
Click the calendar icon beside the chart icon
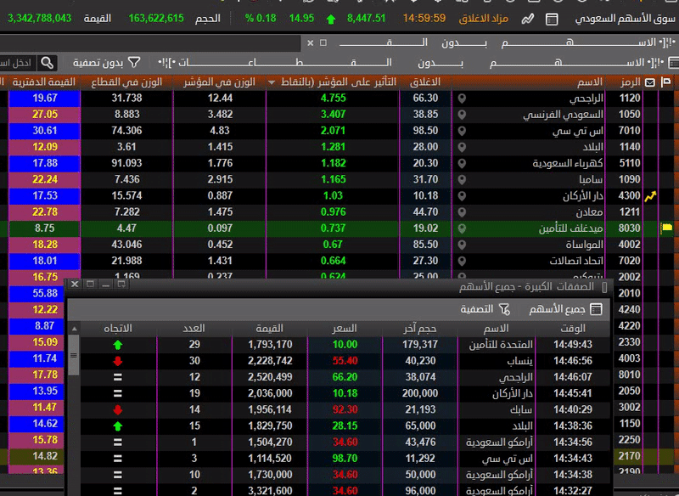(553, 18)
